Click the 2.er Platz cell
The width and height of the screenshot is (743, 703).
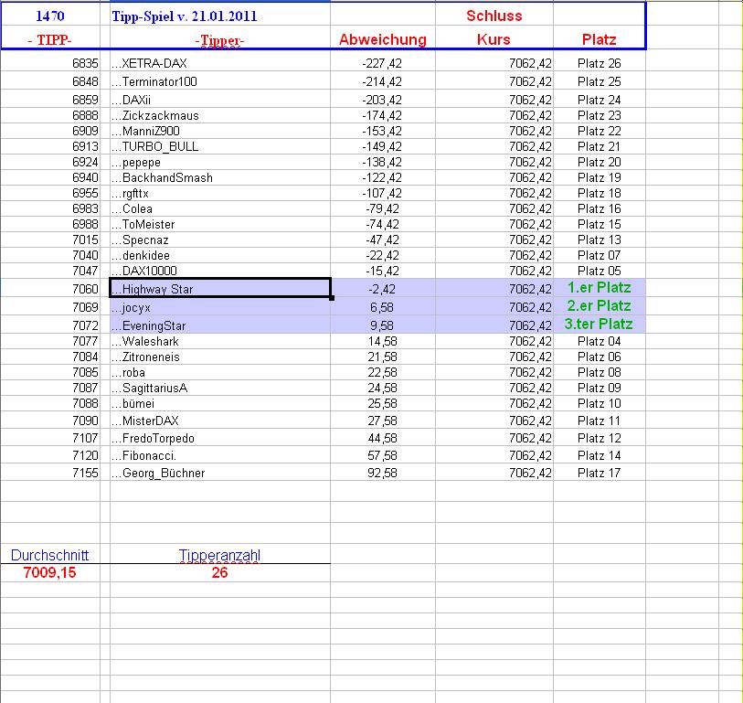599,306
